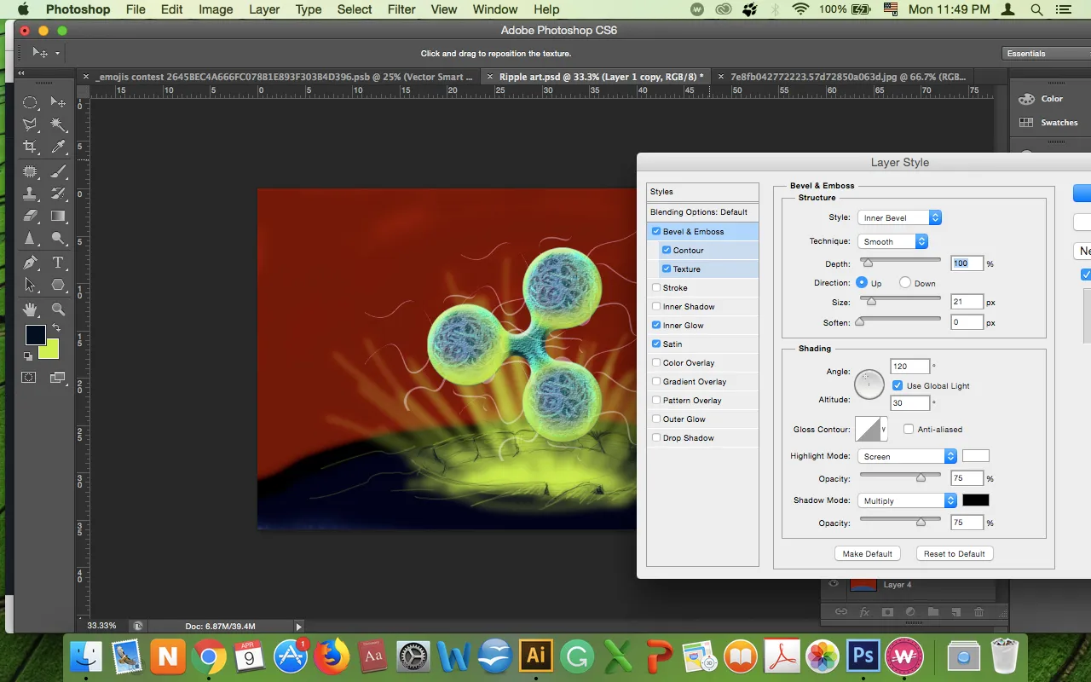The image size is (1091, 682).
Task: Click the Make Default button
Action: tap(867, 553)
